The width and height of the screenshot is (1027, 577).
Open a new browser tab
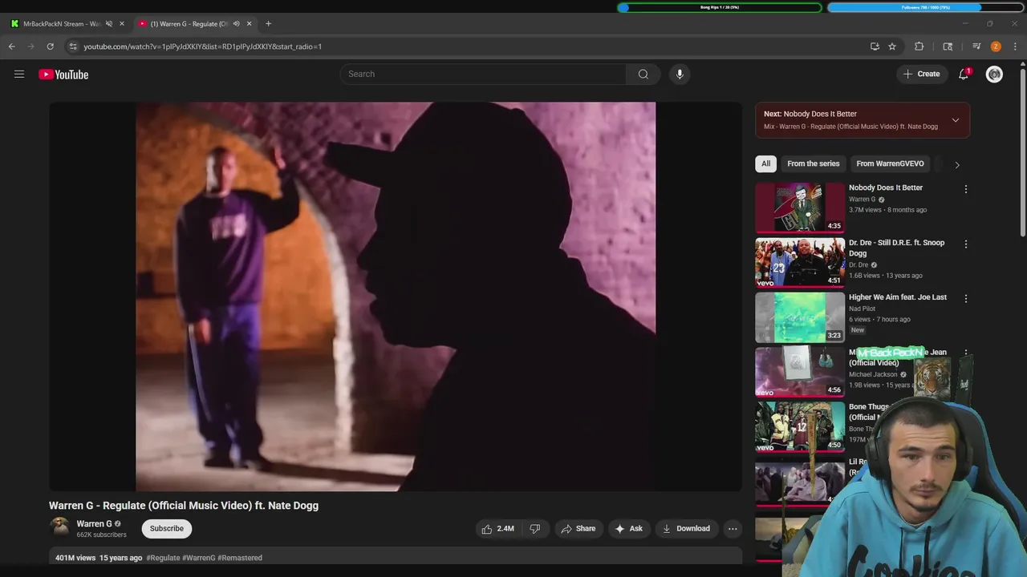pyautogui.click(x=268, y=23)
